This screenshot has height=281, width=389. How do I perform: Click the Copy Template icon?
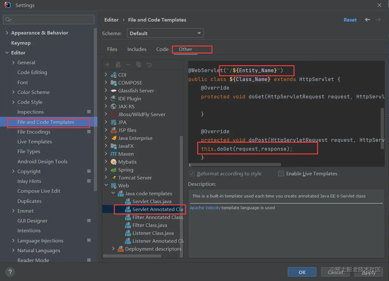coord(139,65)
